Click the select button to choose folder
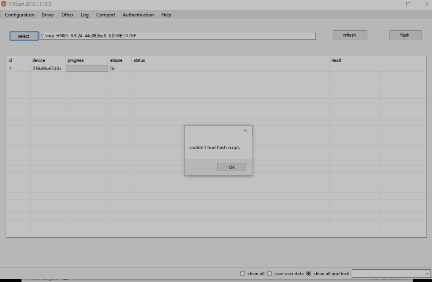The image size is (432, 282). coord(24,36)
